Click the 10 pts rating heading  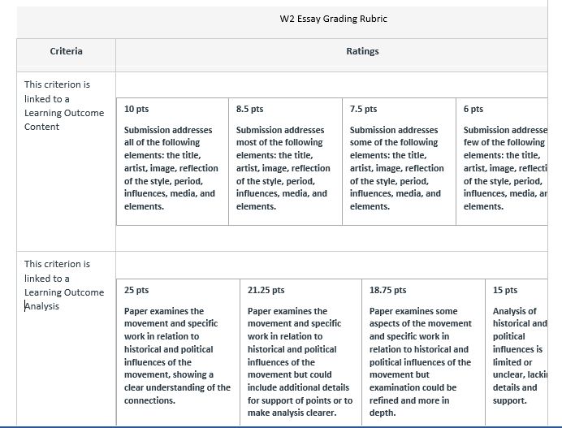coord(136,109)
